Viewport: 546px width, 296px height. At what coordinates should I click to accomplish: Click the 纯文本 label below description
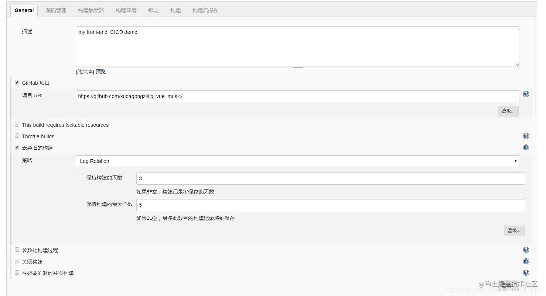pyautogui.click(x=85, y=72)
